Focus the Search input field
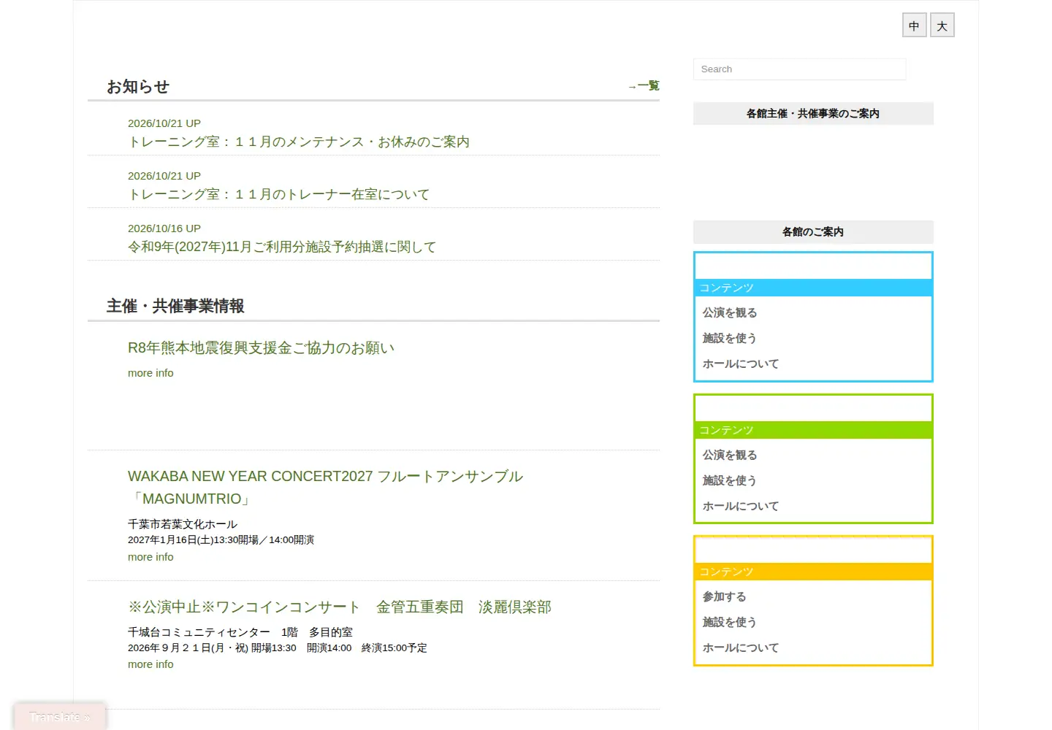The width and height of the screenshot is (1052, 730). coord(799,69)
